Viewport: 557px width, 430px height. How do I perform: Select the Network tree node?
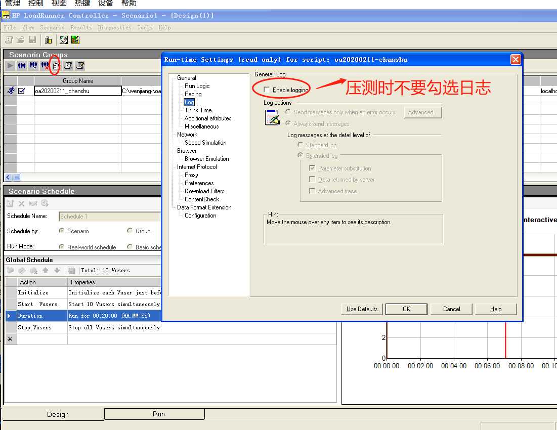pos(187,135)
